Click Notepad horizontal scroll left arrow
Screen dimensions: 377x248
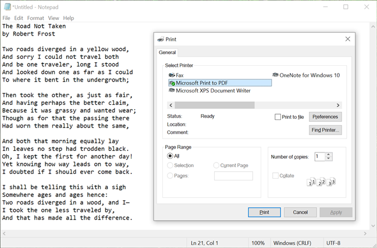coord(4,233)
